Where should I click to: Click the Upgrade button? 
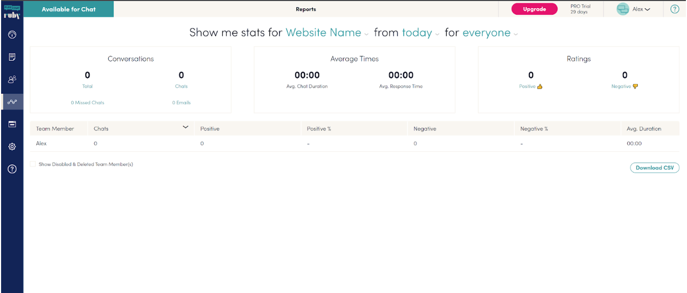pos(534,9)
